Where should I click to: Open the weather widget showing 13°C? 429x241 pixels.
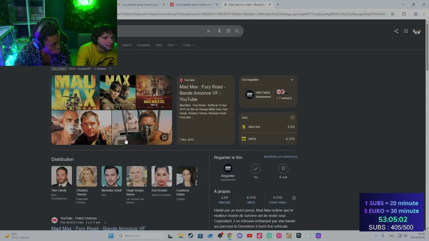16,236
